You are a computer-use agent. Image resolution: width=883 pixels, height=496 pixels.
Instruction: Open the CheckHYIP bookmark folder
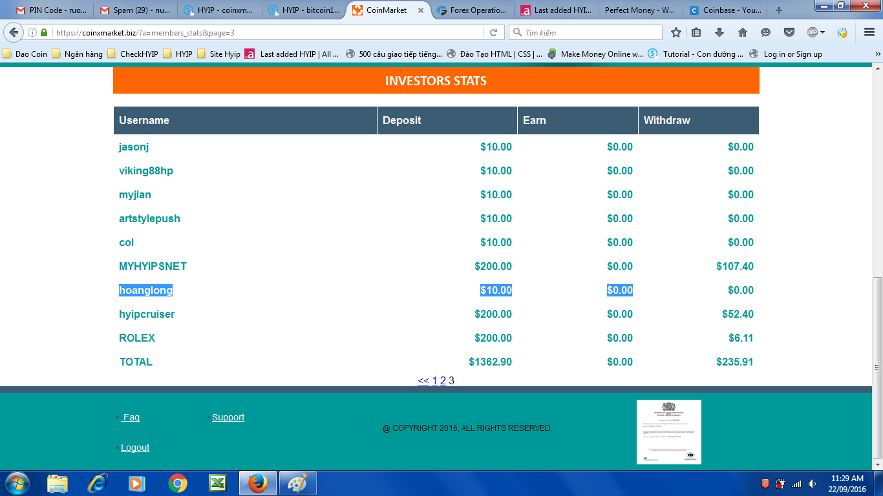click(134, 54)
